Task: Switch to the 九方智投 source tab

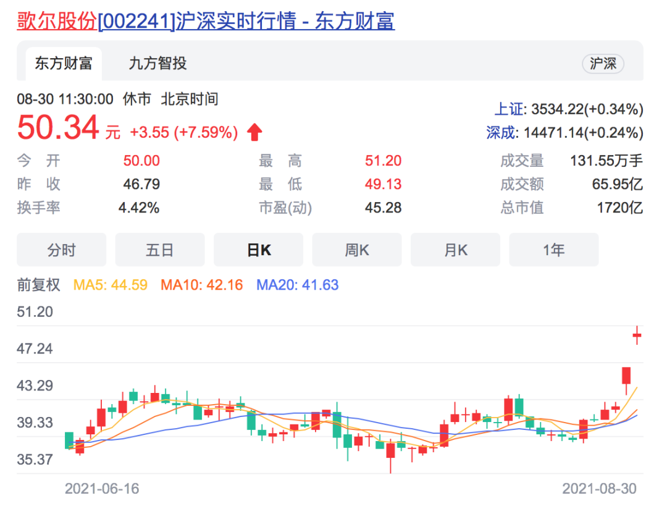Action: pyautogui.click(x=157, y=64)
